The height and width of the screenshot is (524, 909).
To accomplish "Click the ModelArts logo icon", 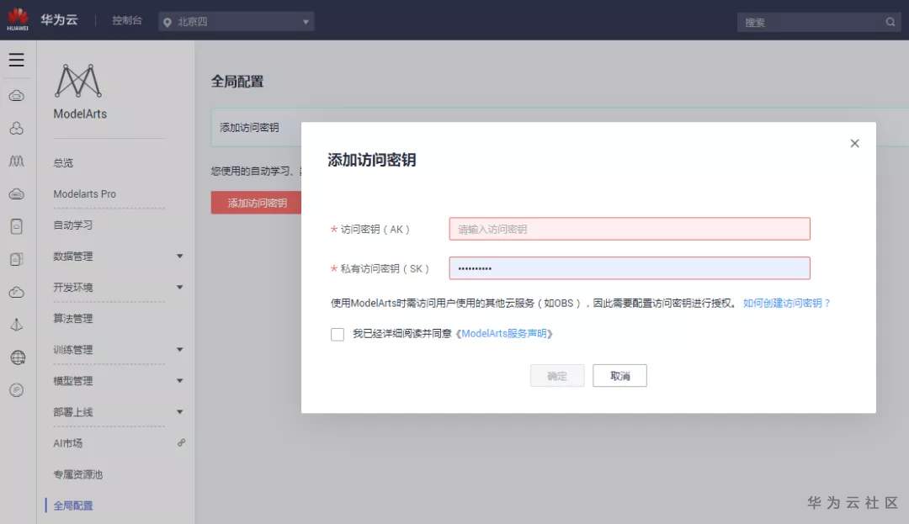I will coord(78,81).
